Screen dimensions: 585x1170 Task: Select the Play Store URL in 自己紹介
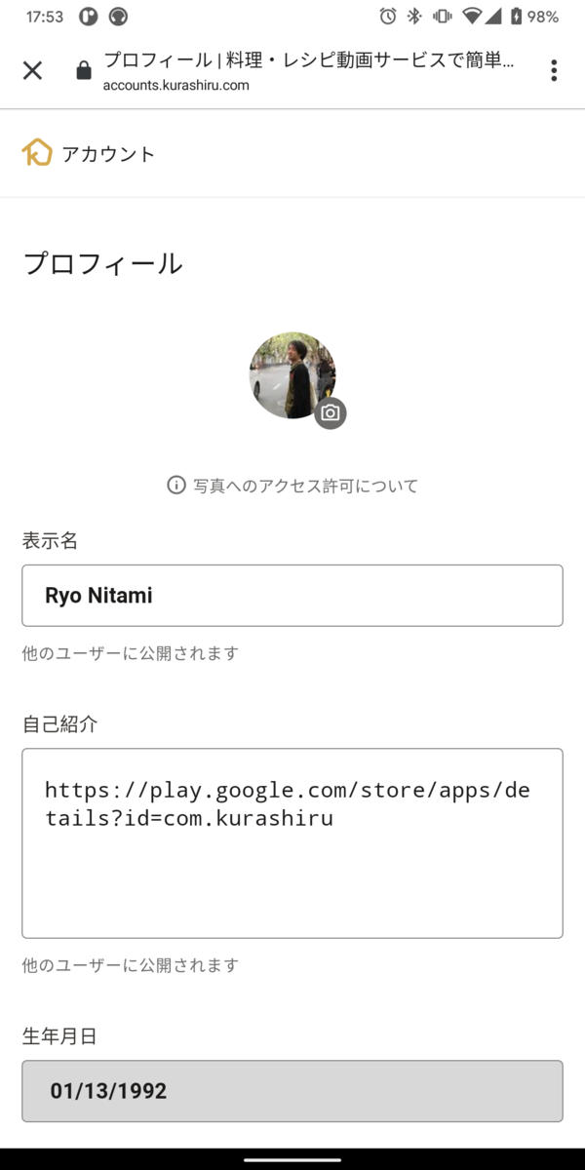pos(283,803)
